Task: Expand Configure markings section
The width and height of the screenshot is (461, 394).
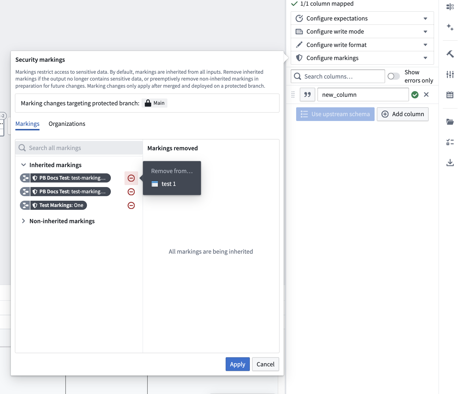Action: 362,58
